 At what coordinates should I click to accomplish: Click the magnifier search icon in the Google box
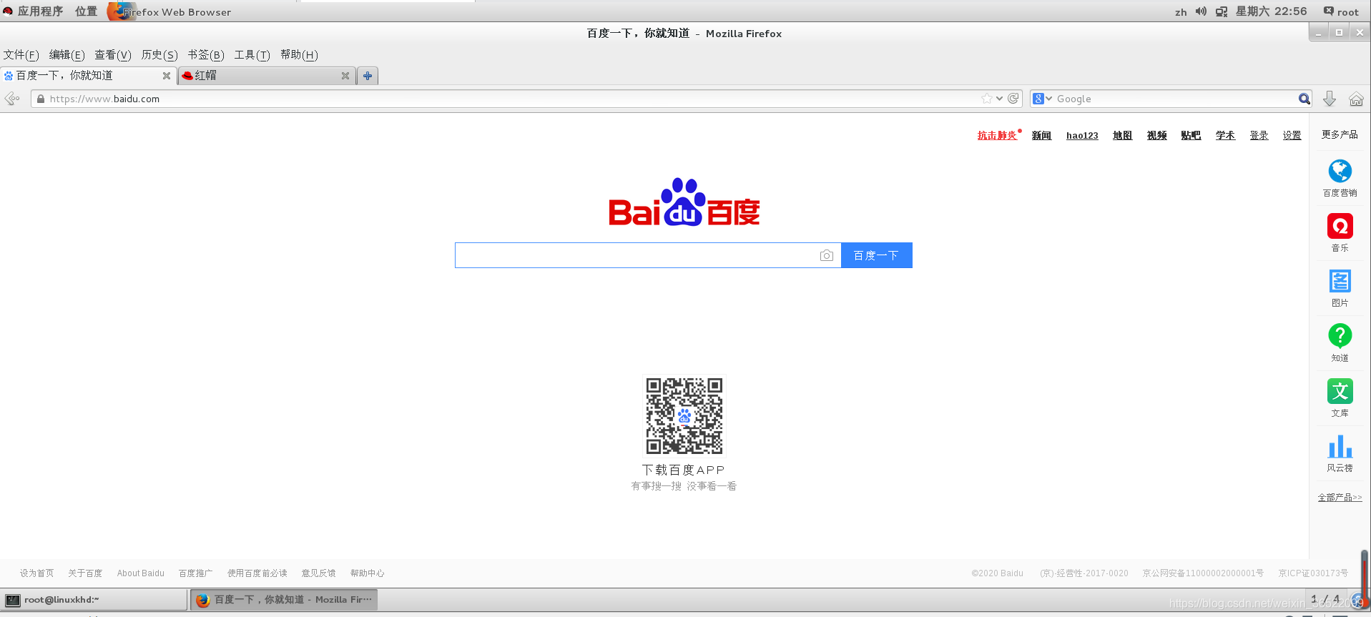pyautogui.click(x=1304, y=99)
